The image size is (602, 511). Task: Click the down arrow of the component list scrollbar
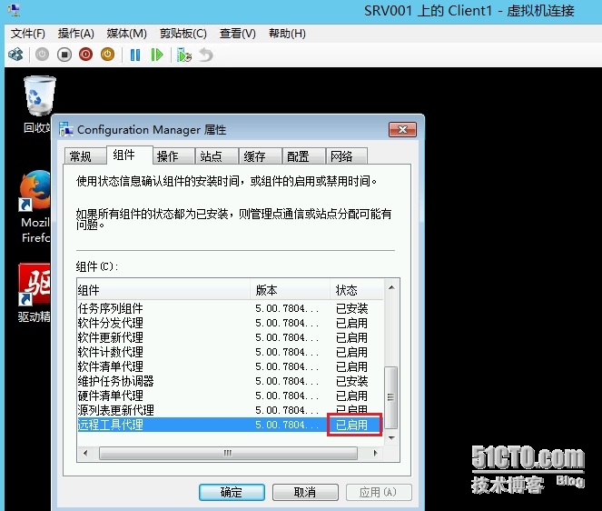click(x=391, y=437)
